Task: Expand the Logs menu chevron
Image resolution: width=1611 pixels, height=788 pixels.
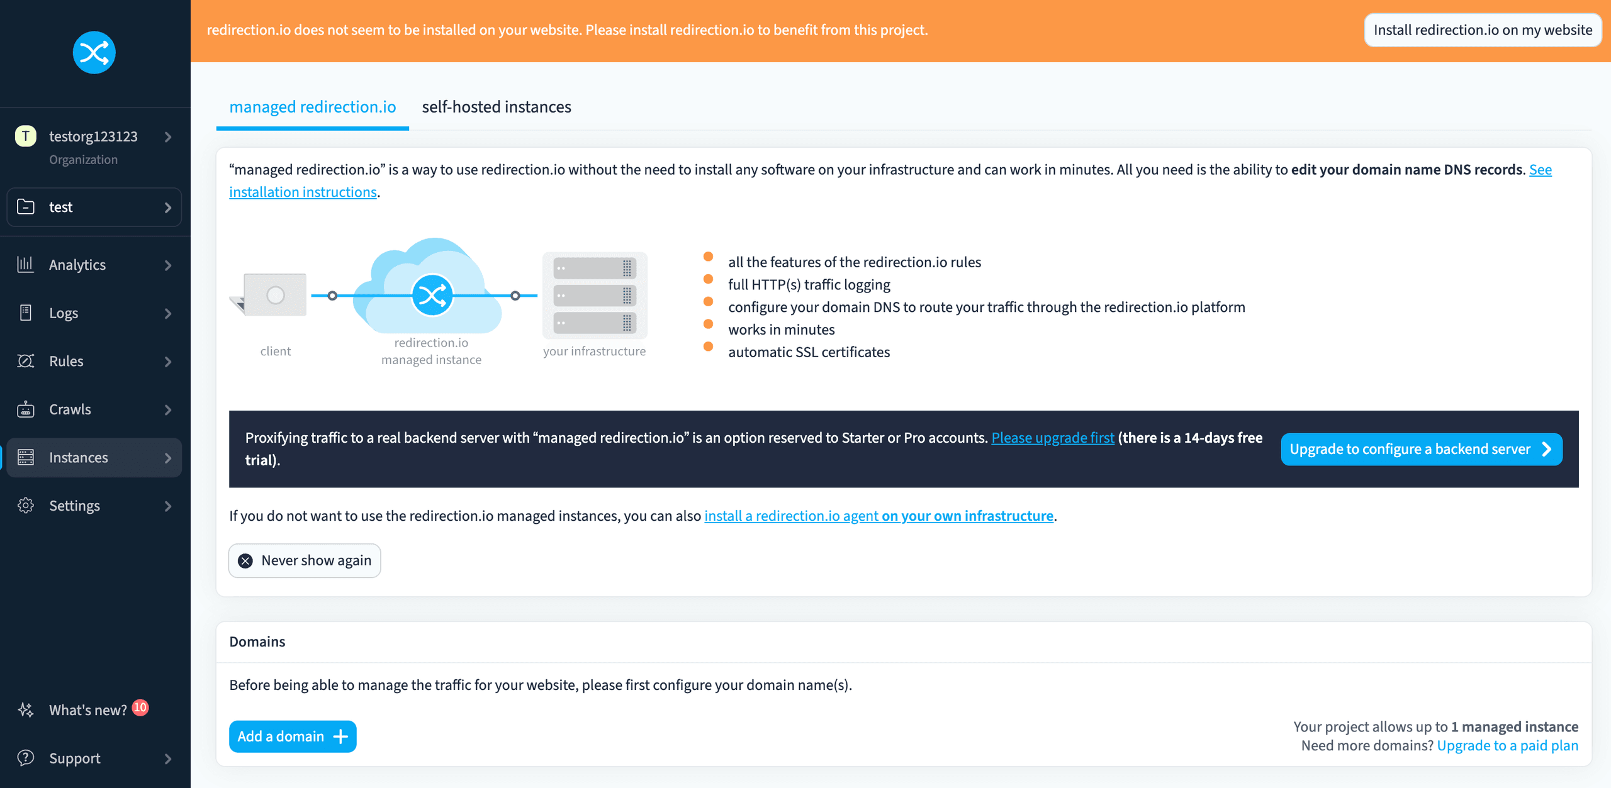Action: pyautogui.click(x=168, y=313)
